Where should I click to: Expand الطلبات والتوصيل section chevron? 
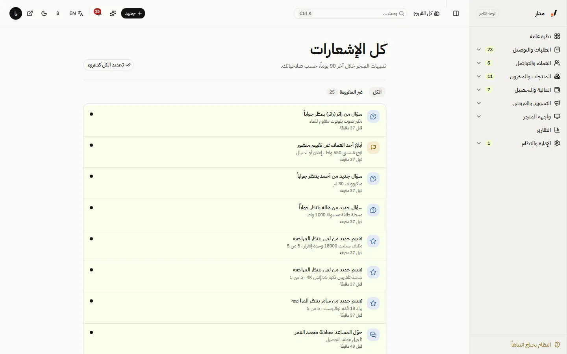(x=479, y=50)
